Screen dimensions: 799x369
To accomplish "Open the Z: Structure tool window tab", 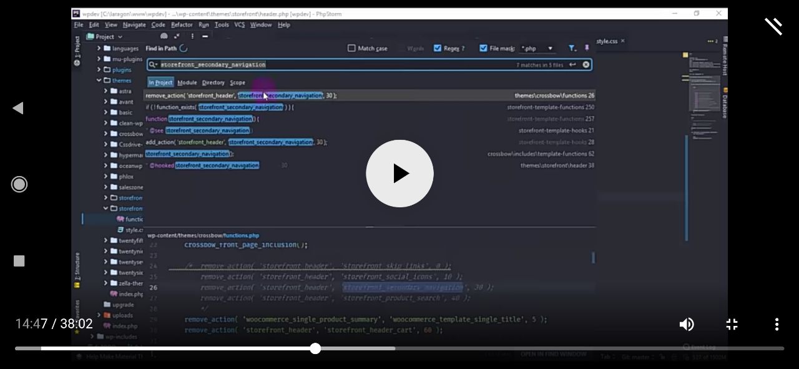I will [77, 270].
